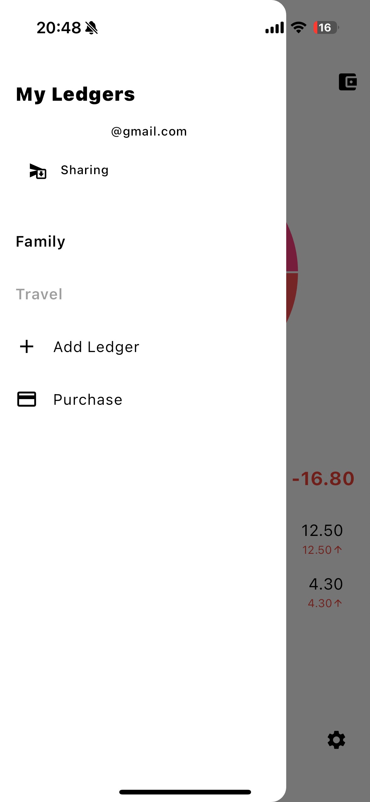Select the 12.50 expense entry

tap(322, 531)
